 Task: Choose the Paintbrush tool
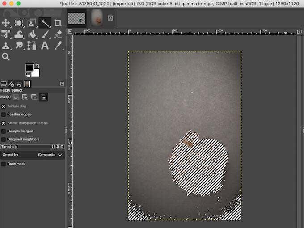tap(45, 34)
